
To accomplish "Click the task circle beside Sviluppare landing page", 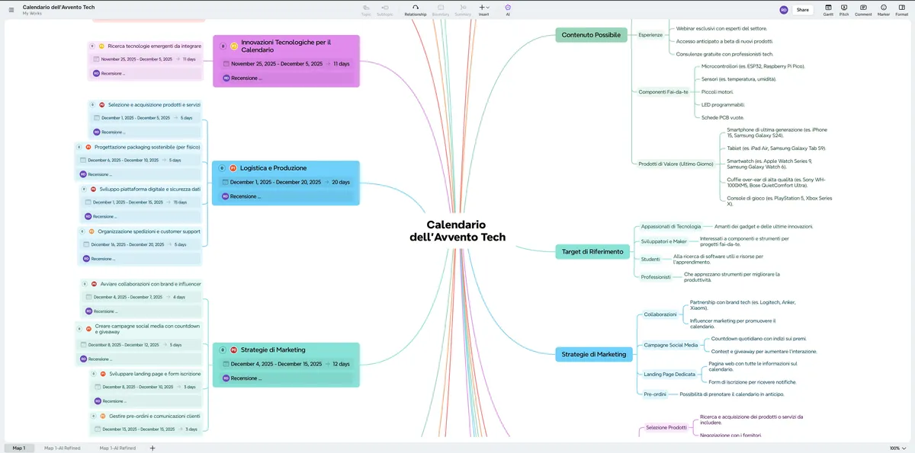I will [93, 374].
